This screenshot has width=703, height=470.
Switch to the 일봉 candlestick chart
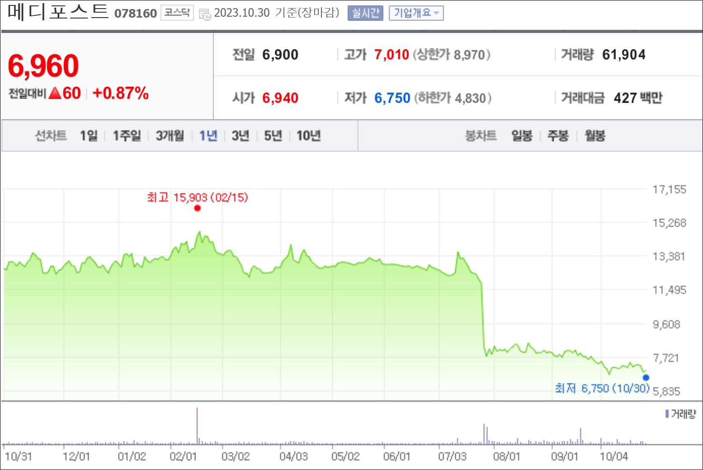(x=522, y=135)
